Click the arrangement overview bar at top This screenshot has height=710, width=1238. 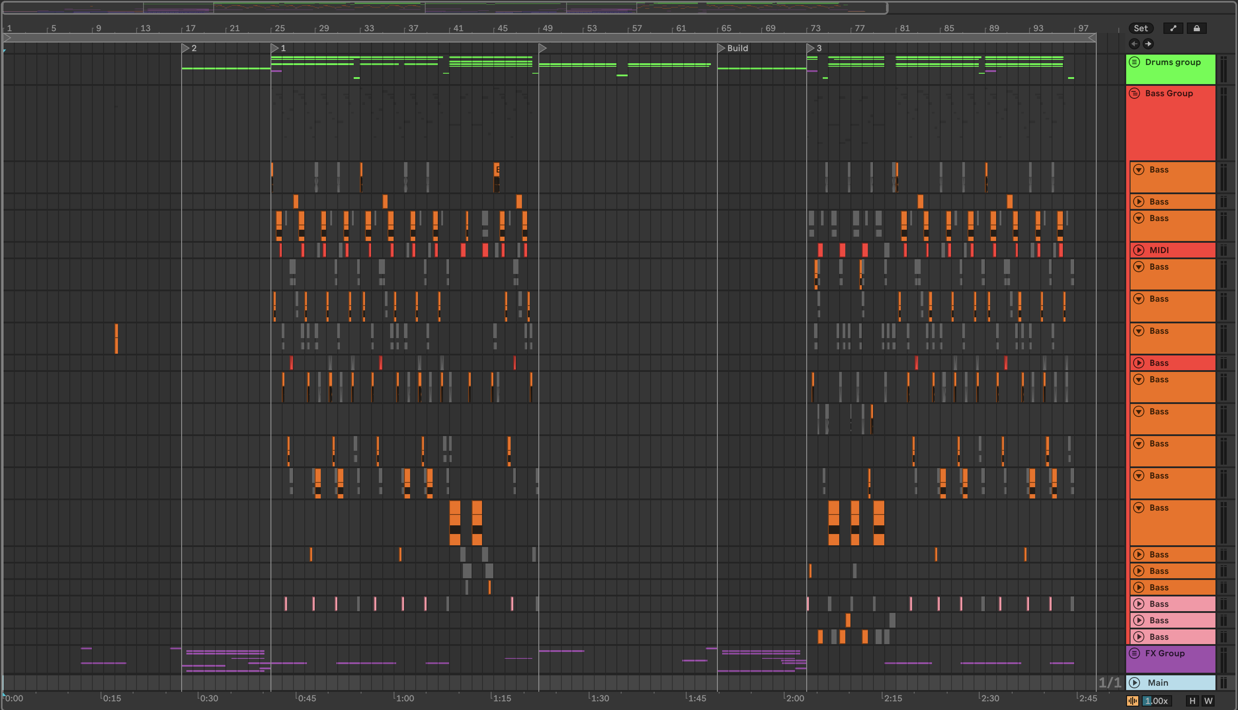click(x=445, y=8)
